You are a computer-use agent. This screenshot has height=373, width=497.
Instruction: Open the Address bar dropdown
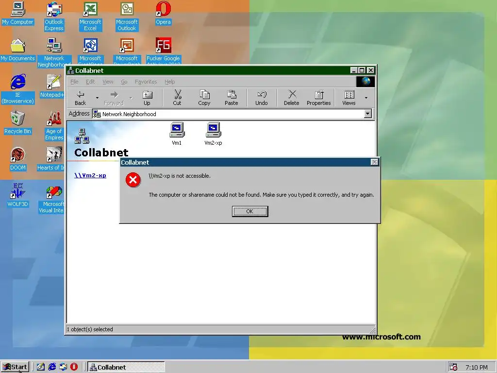pyautogui.click(x=368, y=114)
